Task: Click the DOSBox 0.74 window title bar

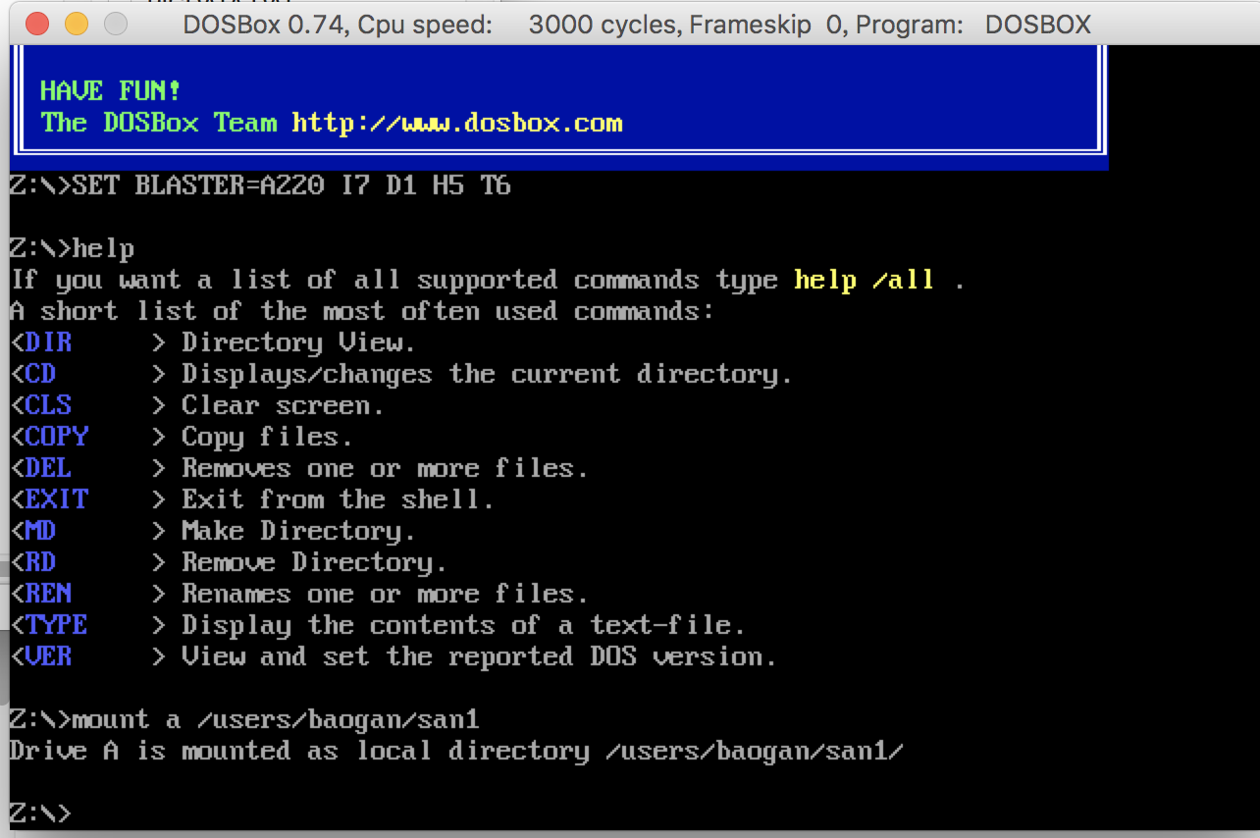Action: click(636, 24)
